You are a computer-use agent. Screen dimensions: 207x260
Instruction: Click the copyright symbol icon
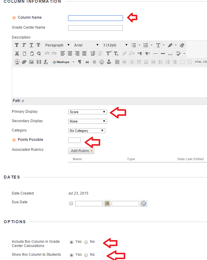pyautogui.click(x=94, y=62)
